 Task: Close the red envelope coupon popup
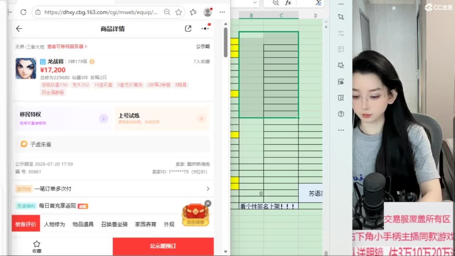[x=208, y=203]
